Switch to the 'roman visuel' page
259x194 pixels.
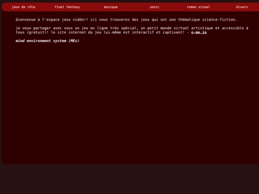[198, 7]
